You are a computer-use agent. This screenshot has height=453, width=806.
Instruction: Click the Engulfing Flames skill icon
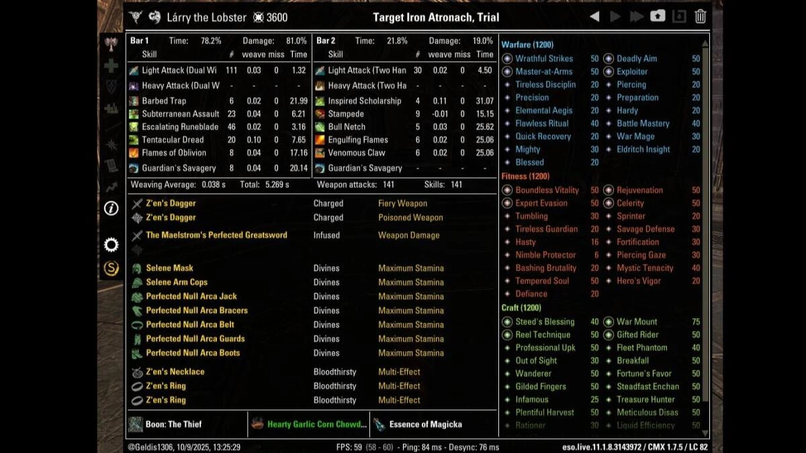[320, 140]
